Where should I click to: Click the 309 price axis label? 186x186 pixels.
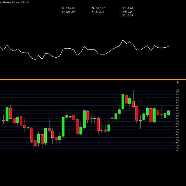(177, 116)
